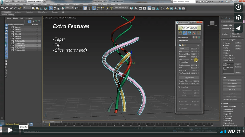This screenshot has height=137, width=245.
Task: Click the Hide Selected button
Action: 232,80
